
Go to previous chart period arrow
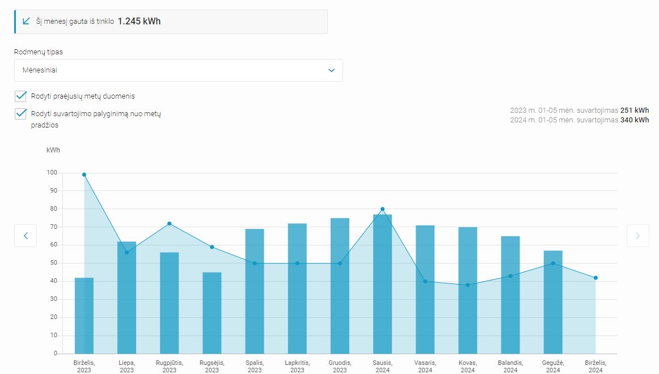click(26, 236)
